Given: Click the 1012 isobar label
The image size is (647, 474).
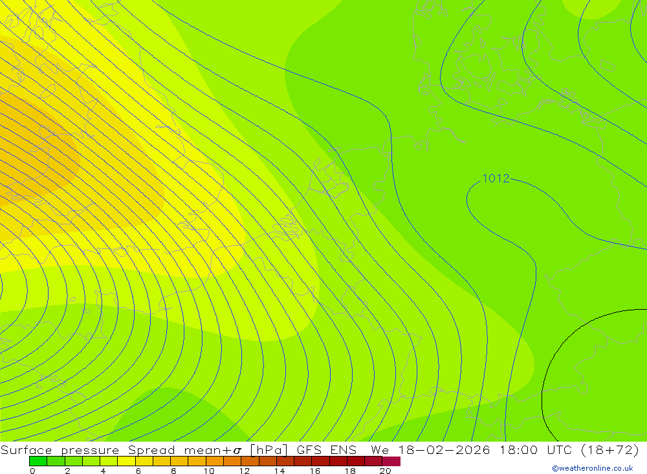Looking at the screenshot, I should point(496,178).
